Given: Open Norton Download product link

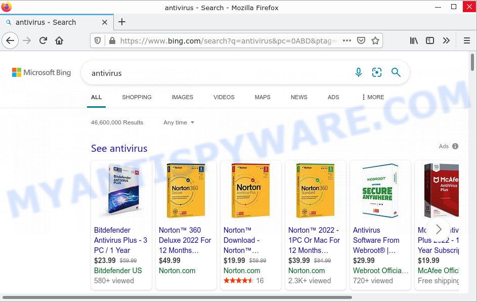Looking at the screenshot, I should [242, 240].
